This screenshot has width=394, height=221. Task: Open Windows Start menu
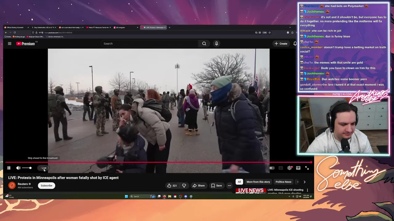[x=126, y=196]
